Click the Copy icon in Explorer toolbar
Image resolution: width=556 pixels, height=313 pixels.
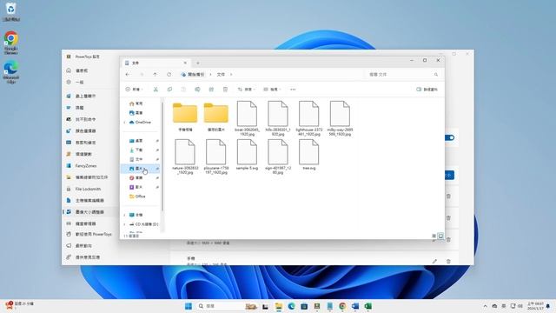(169, 90)
